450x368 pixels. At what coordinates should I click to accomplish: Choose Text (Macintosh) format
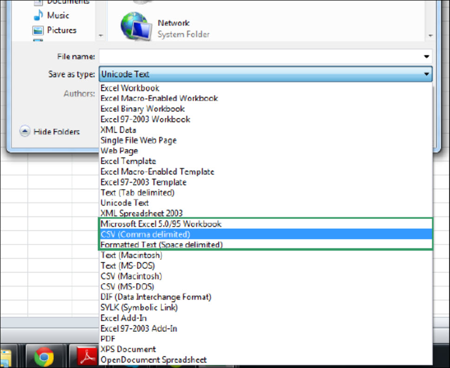[266, 255]
